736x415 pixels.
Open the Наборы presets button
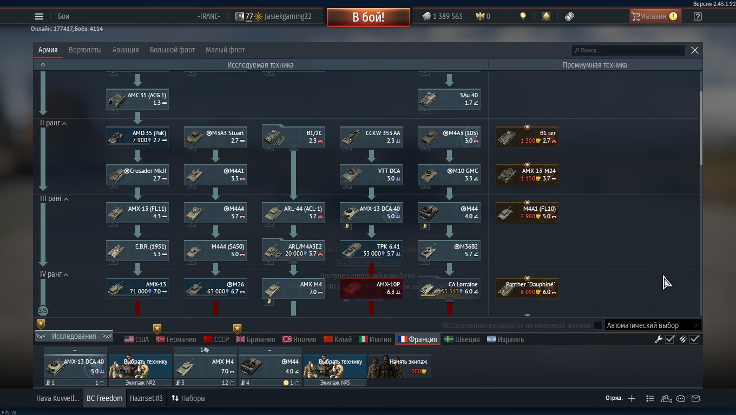tap(188, 398)
